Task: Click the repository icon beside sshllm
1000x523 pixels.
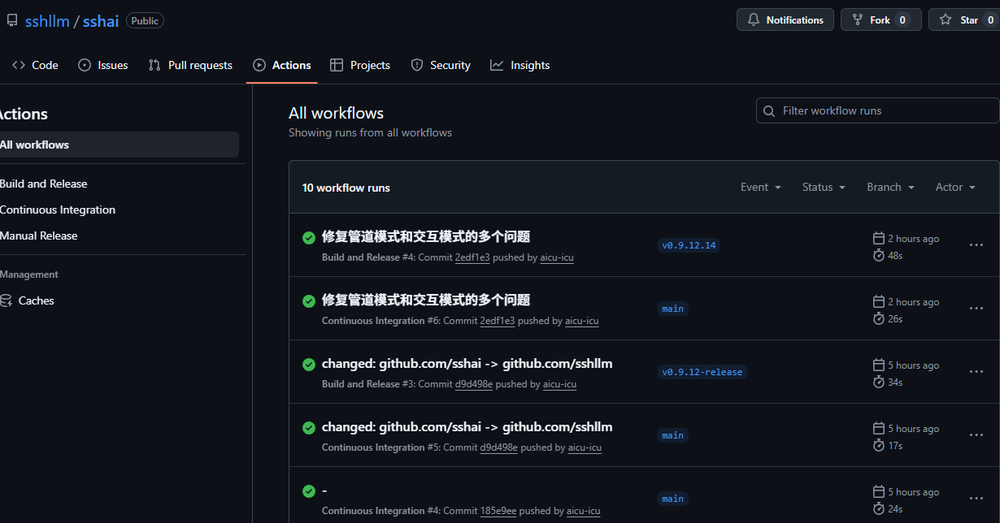Action: click(x=12, y=20)
